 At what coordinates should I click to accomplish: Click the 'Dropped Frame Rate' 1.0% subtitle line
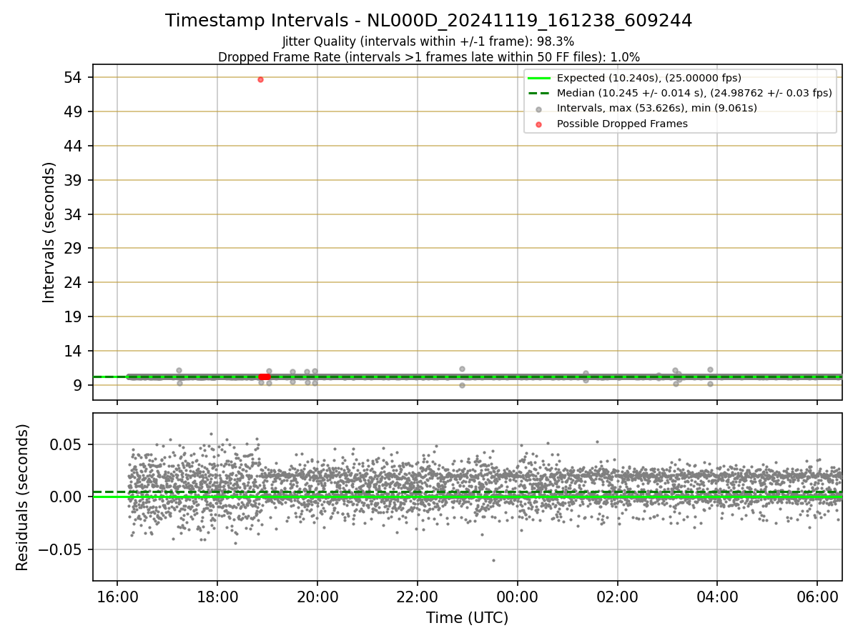[428, 56]
